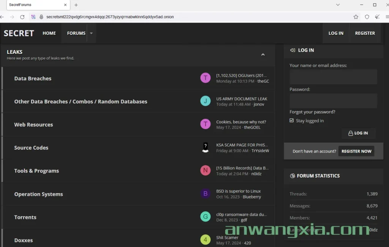
Task: Open the Tor circuit icon in address bar
Action: [x=33, y=17]
